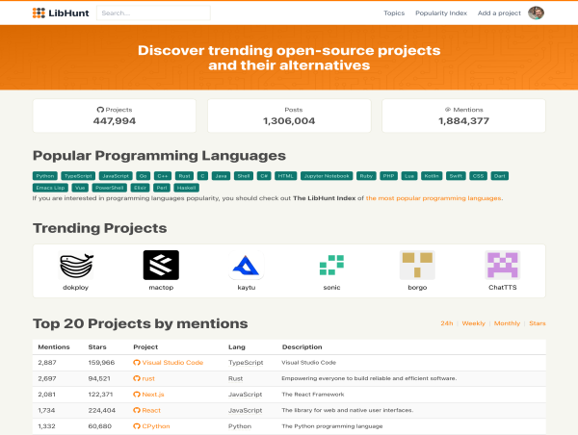Switch the ranking to 24h

(447, 323)
